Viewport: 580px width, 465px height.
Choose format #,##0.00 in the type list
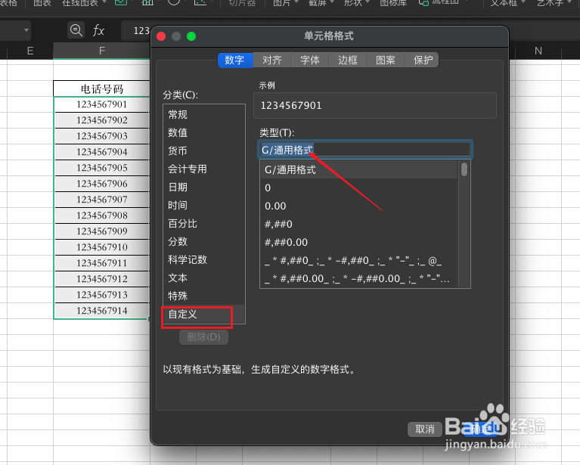tap(358, 242)
